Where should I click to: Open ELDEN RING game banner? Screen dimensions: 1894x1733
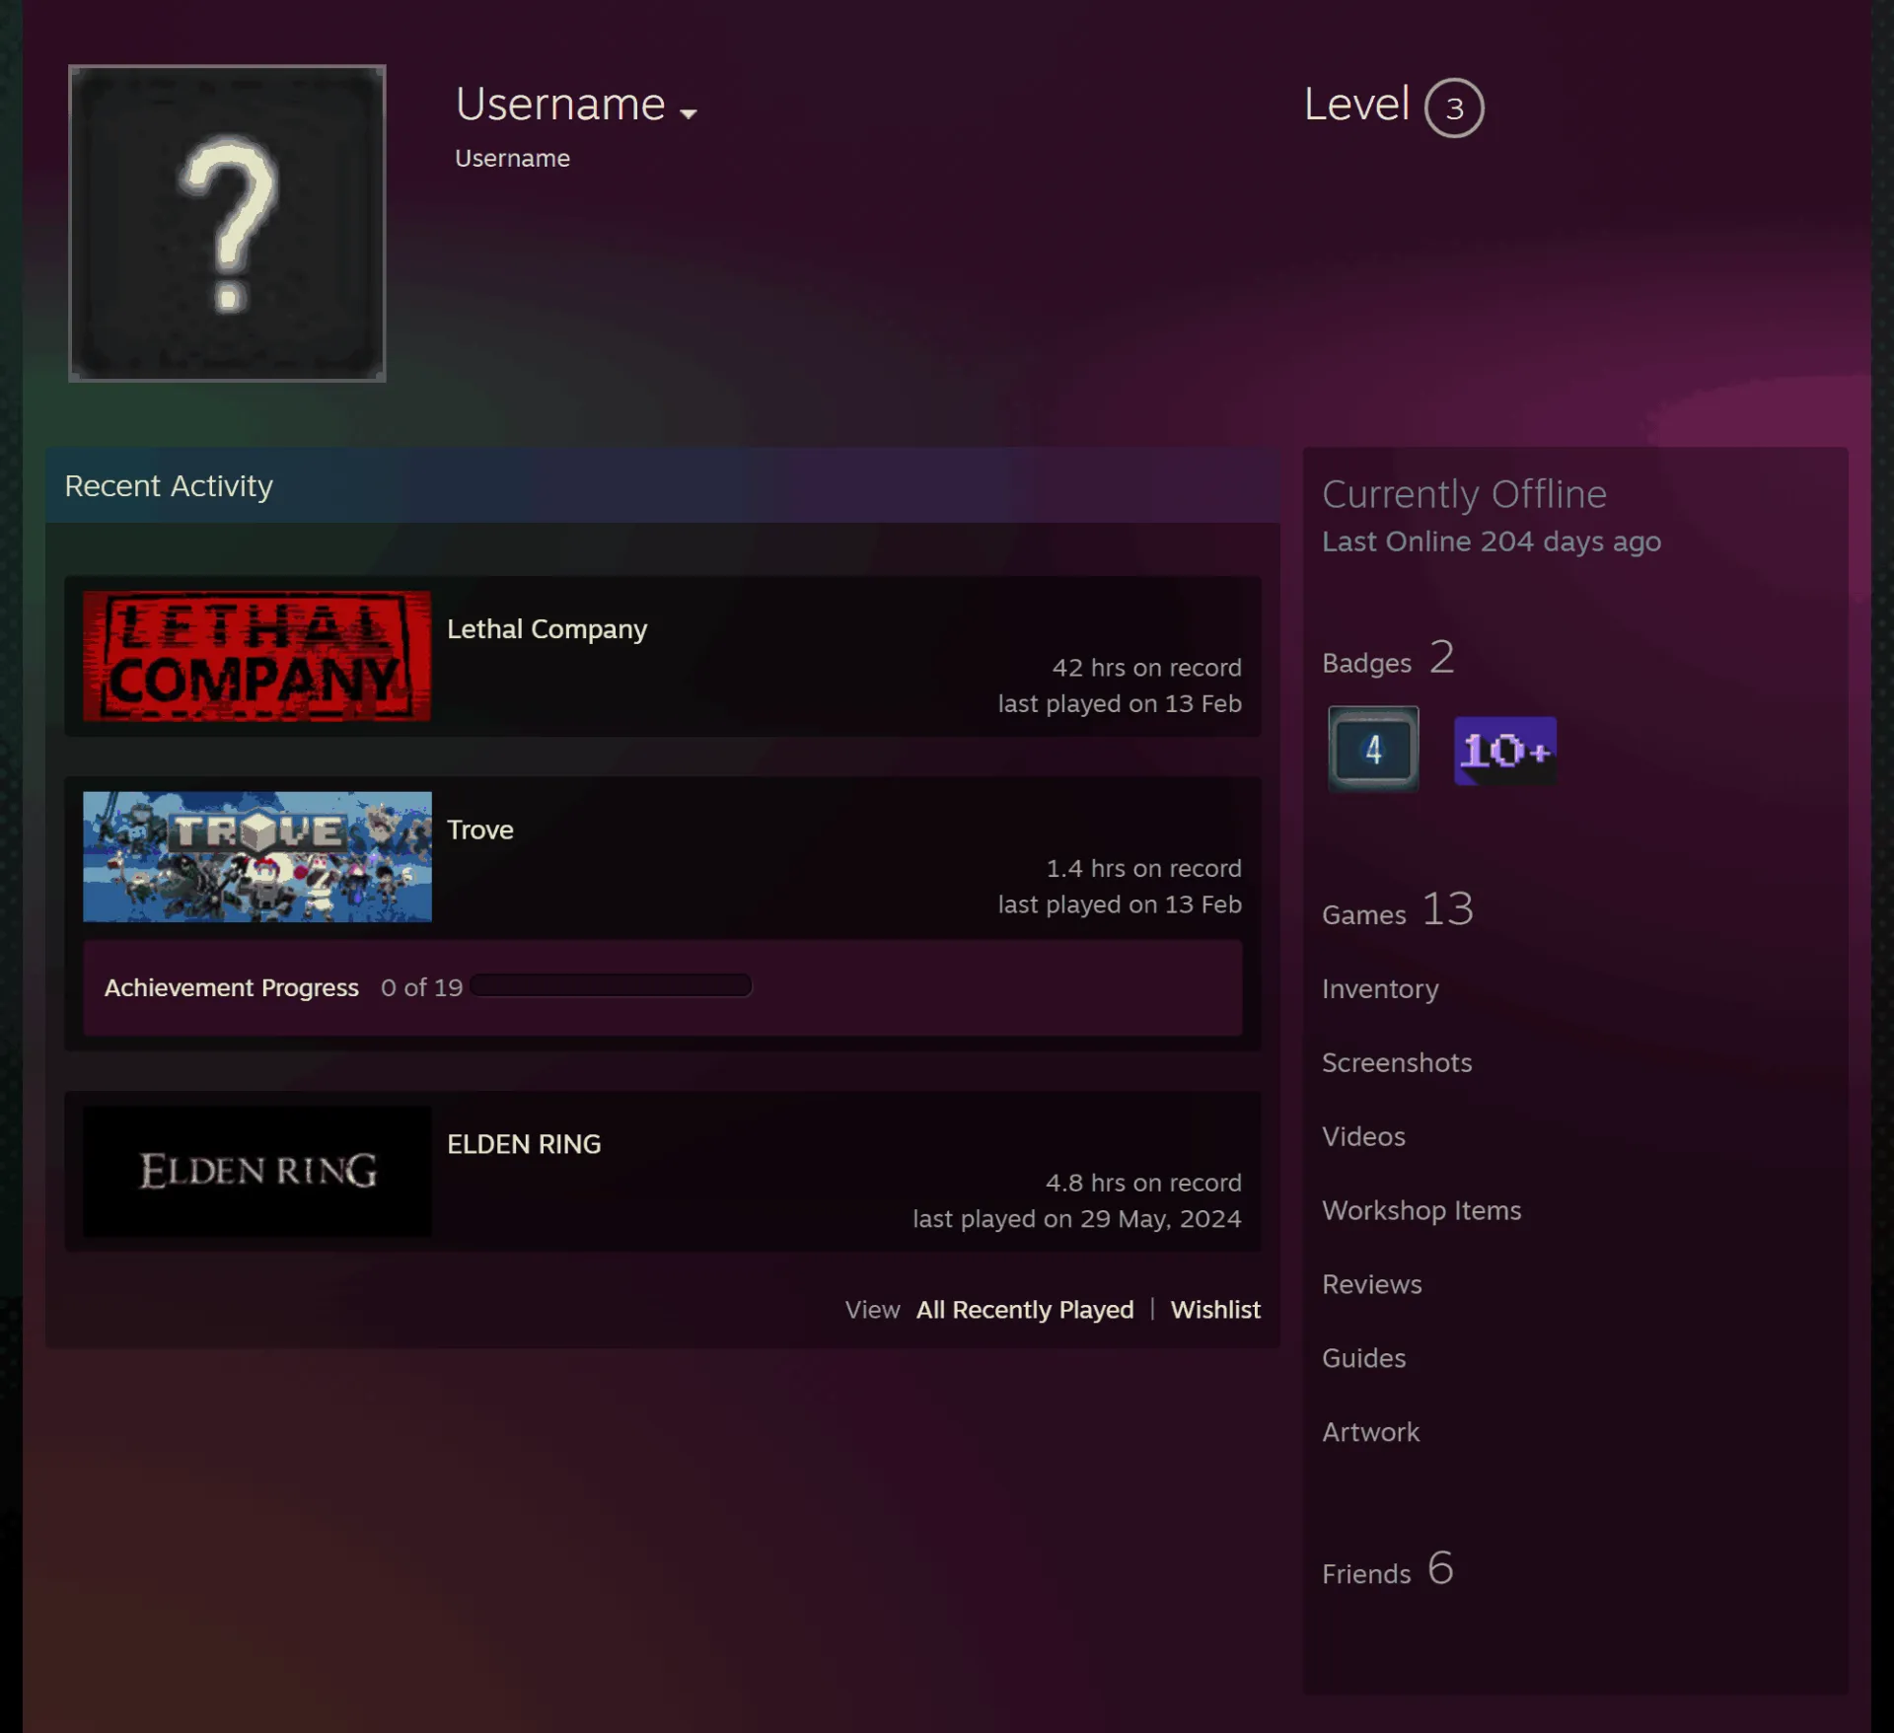(x=256, y=1171)
